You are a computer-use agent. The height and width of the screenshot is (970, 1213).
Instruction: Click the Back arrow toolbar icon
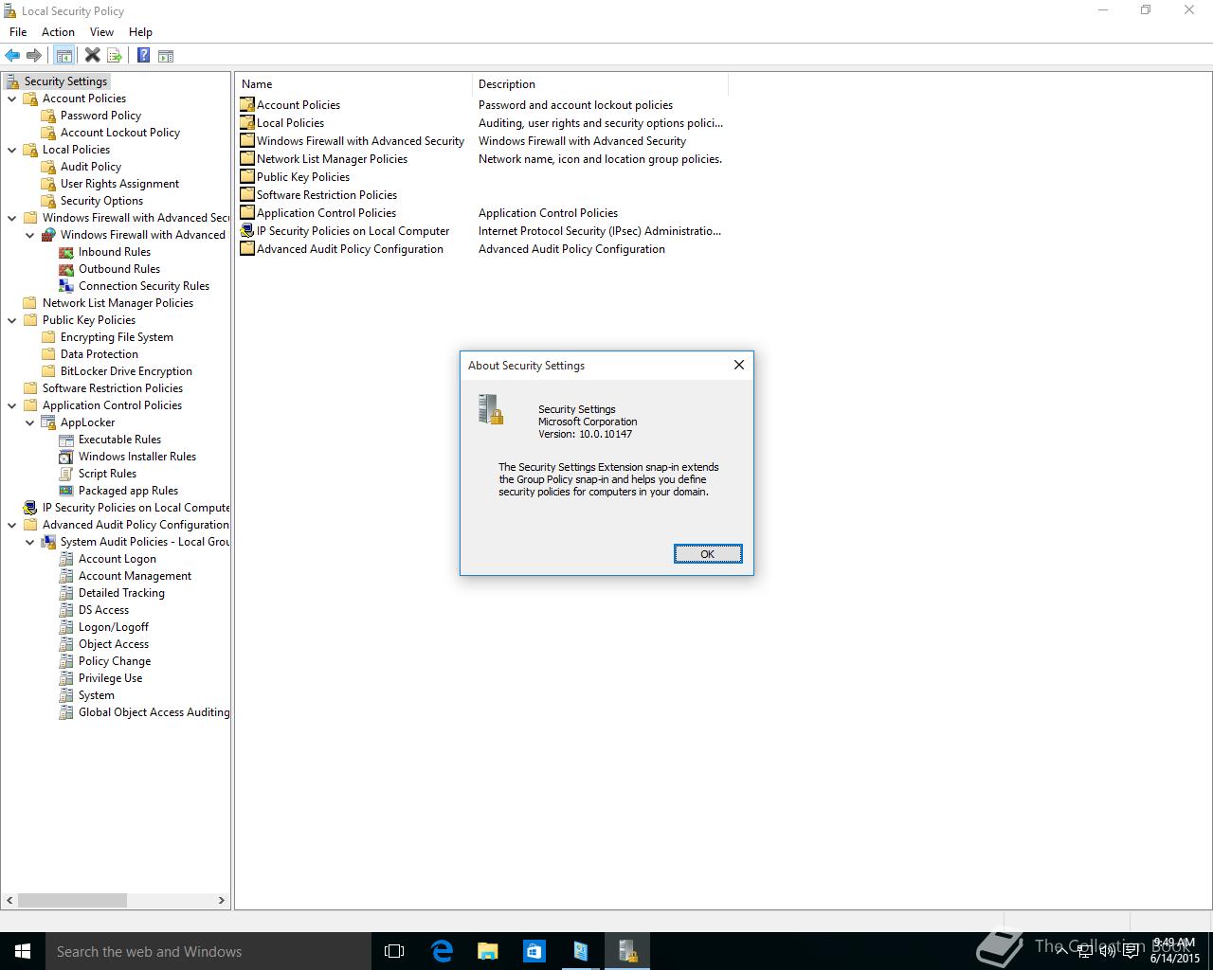click(x=12, y=56)
